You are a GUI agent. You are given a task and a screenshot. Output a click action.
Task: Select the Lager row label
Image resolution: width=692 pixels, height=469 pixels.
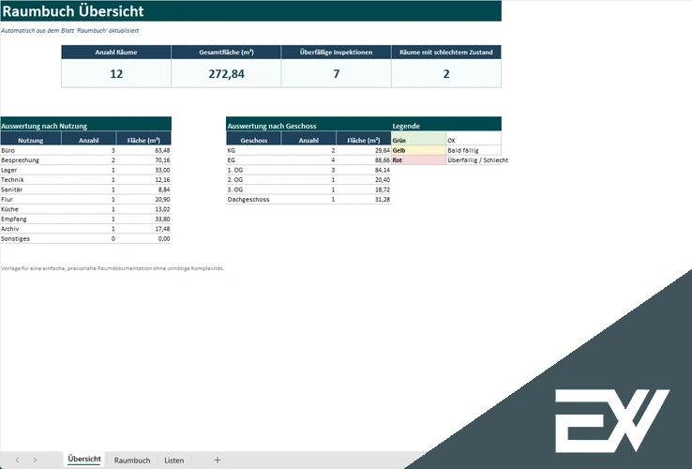click(x=30, y=170)
